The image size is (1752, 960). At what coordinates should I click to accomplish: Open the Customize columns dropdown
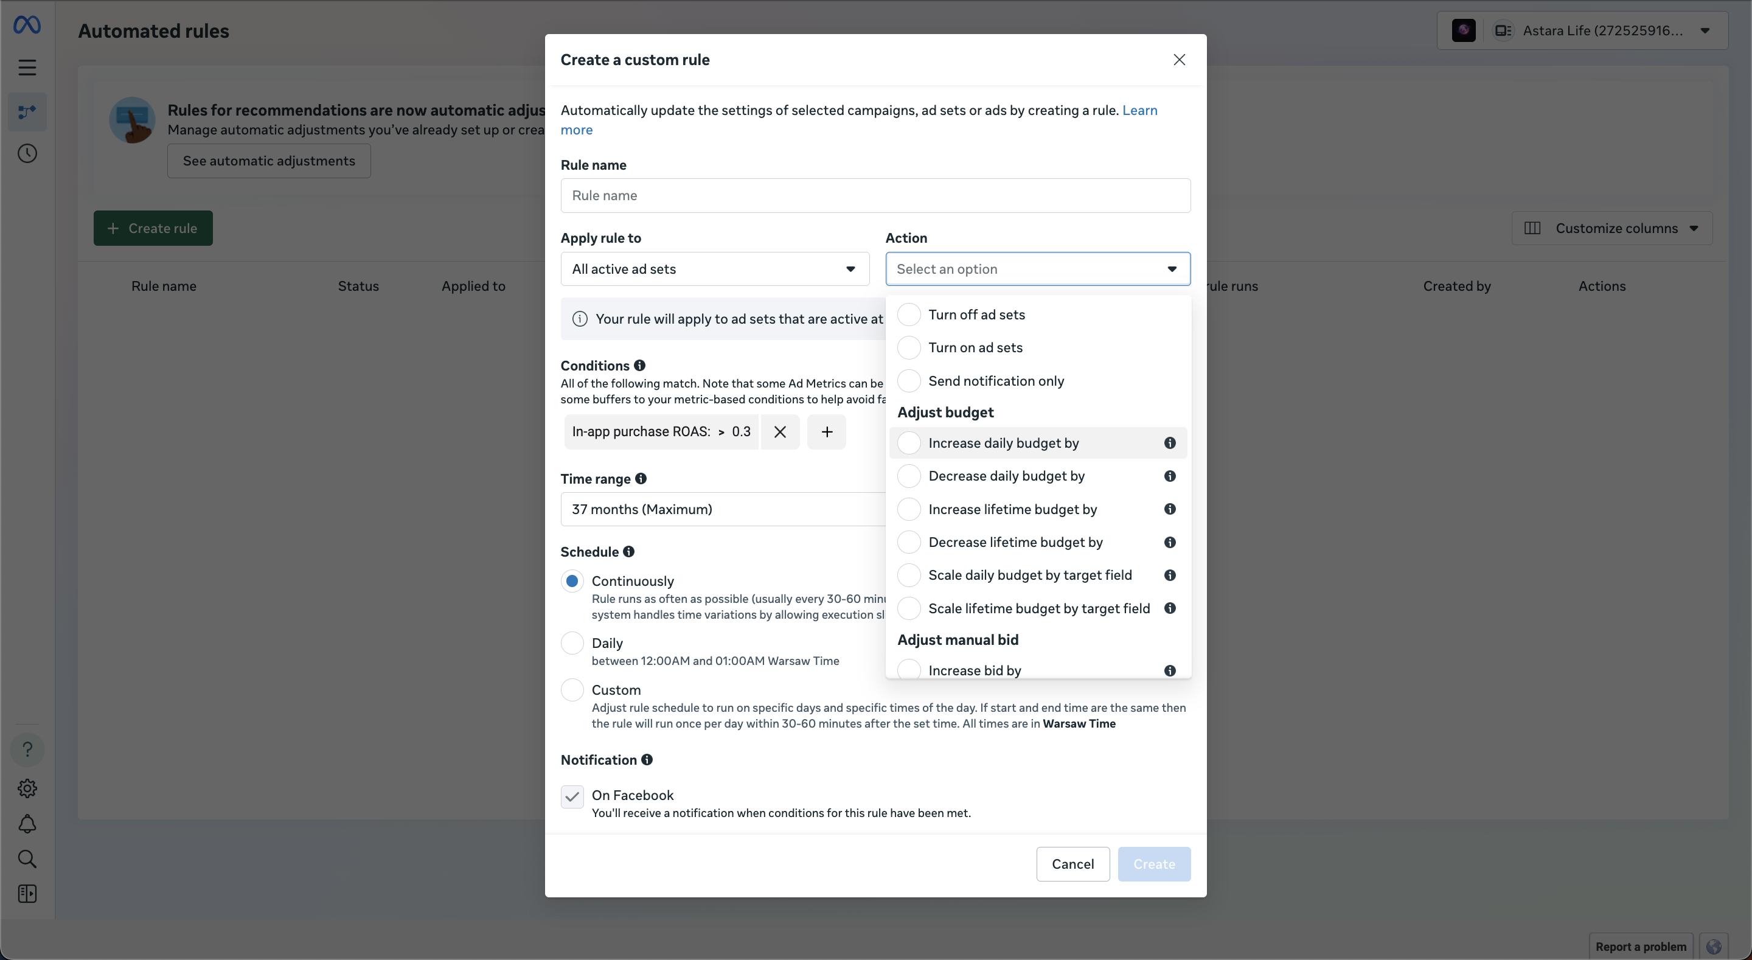point(1612,228)
